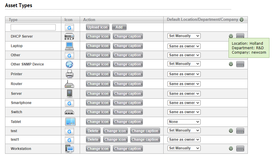273x160 pixels.
Task: Click the Other SNMP Device globe icon
Action: pyautogui.click(x=69, y=64)
